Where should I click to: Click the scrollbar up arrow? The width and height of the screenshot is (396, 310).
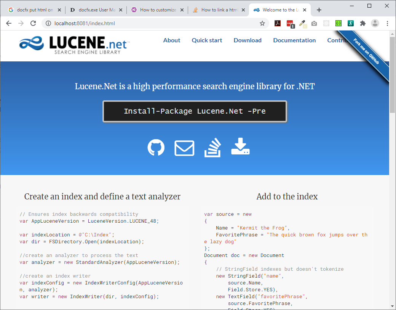(x=392, y=34)
